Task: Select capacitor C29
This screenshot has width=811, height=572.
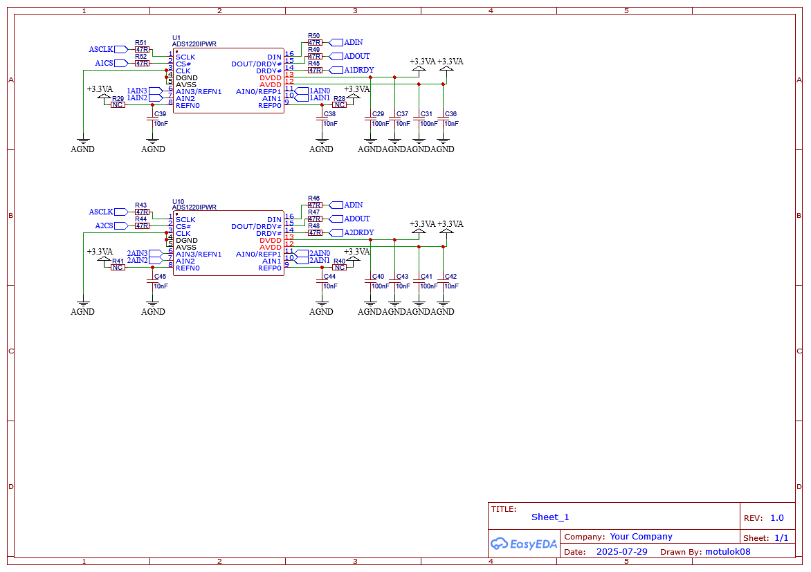Action: point(370,119)
